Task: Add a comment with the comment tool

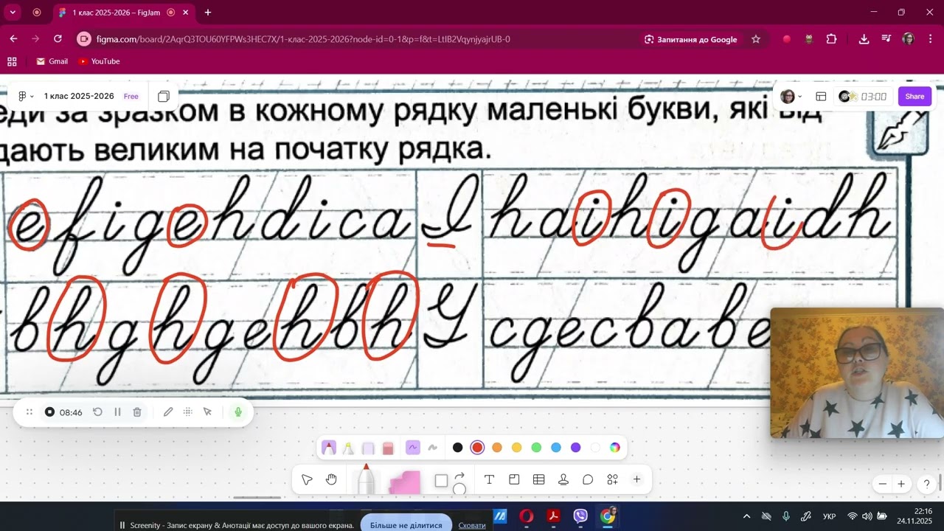Action: coord(588,480)
